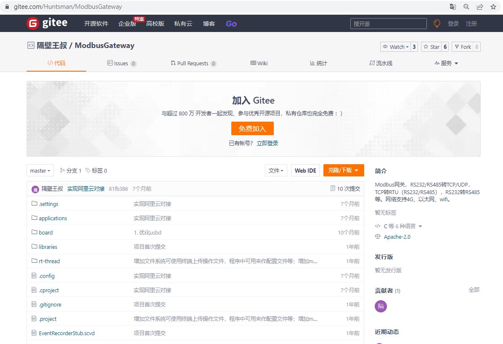Viewport: 503px width, 344px height.
Task: Click the repository code icon beside the title
Action: (x=30, y=45)
